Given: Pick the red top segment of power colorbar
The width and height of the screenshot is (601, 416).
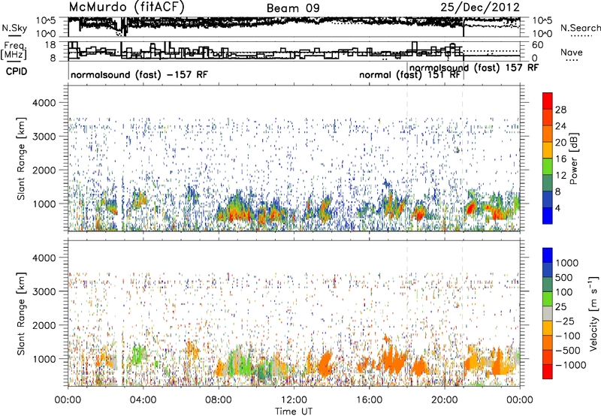Looking at the screenshot, I should [x=548, y=101].
